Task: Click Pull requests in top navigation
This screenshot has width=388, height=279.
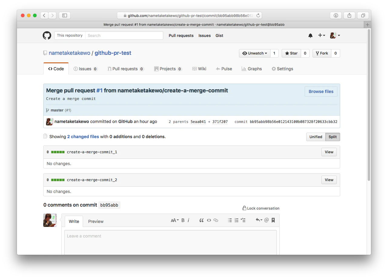Action: point(181,35)
